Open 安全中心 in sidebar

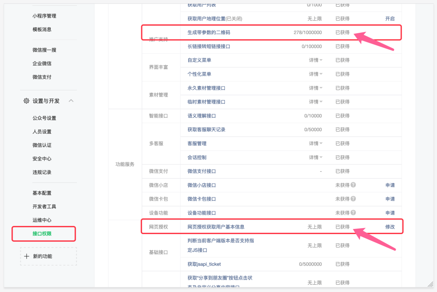[42, 159]
